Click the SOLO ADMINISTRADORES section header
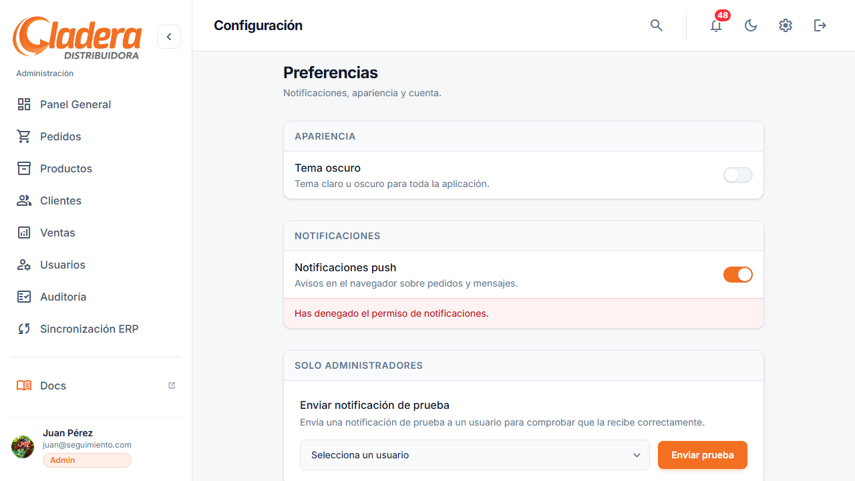 pyautogui.click(x=359, y=365)
